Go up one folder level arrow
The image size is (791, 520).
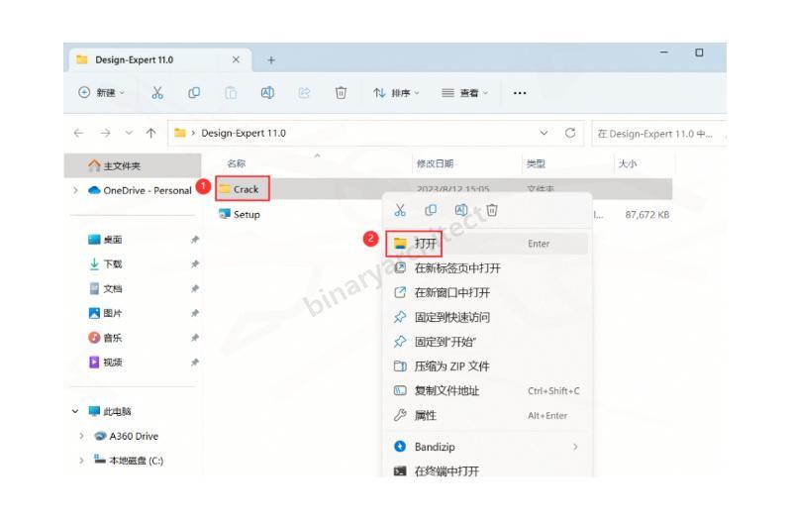[x=150, y=133]
